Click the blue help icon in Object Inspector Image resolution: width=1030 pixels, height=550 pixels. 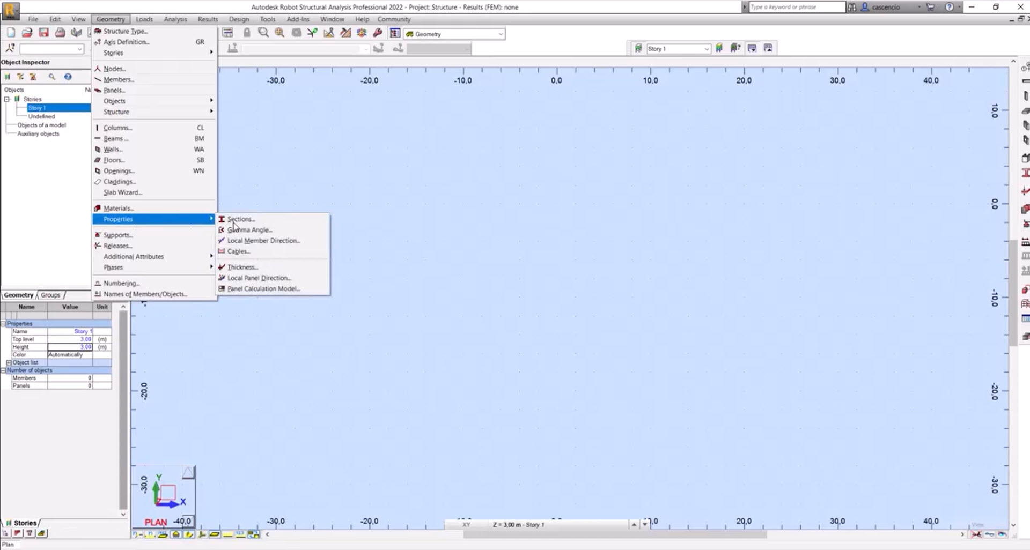pyautogui.click(x=68, y=77)
